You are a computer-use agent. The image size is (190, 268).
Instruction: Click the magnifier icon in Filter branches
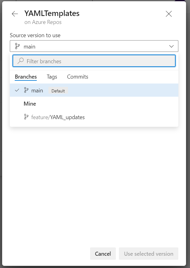pyautogui.click(x=21, y=61)
